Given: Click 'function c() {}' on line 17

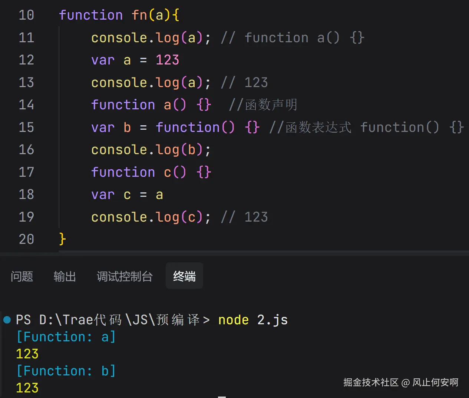Looking at the screenshot, I should (x=151, y=172).
